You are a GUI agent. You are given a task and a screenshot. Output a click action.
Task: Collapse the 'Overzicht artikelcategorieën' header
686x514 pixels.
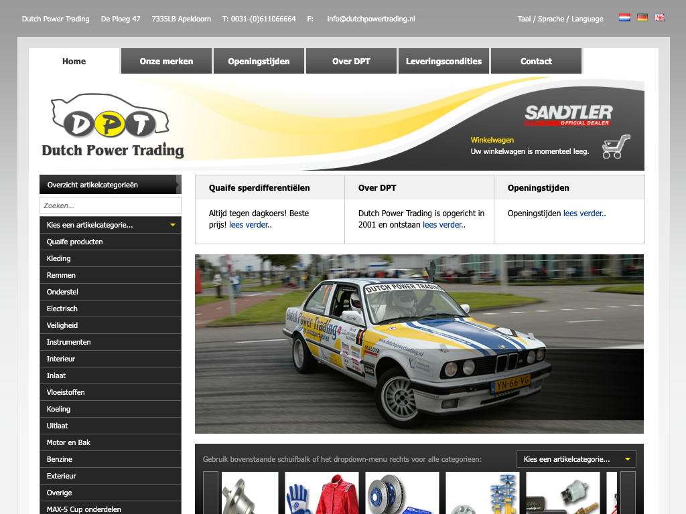[x=111, y=185]
